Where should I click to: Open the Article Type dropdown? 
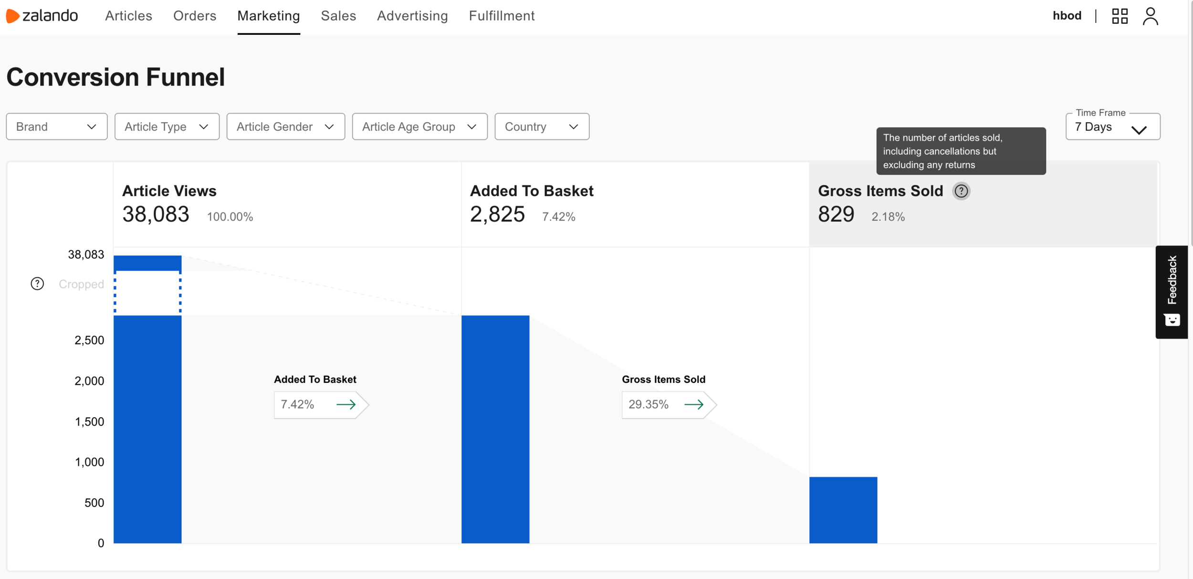click(x=167, y=126)
